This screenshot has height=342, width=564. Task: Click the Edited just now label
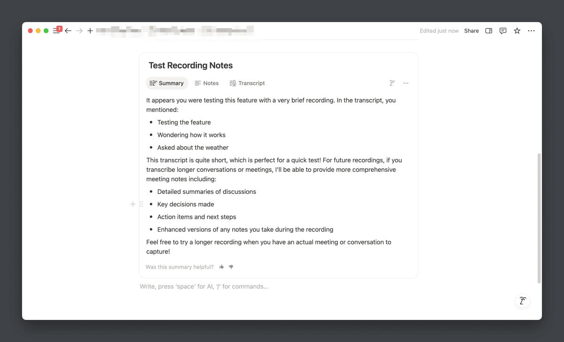click(x=439, y=31)
